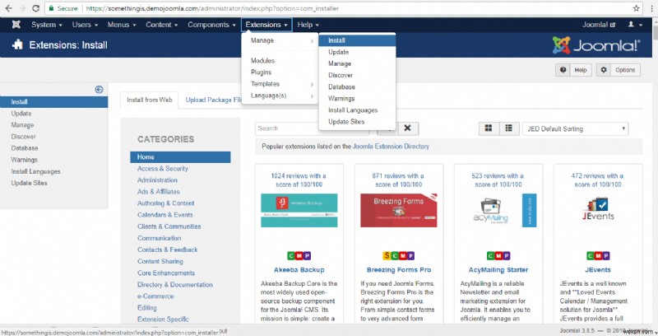658x336 pixels.
Task: Clear search with the X button
Action: coord(408,128)
